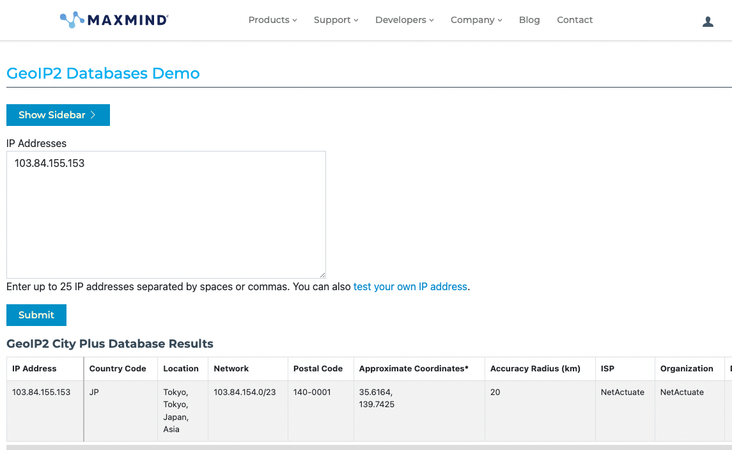The image size is (732, 450).
Task: Click the MaxMind logo
Action: coord(114,20)
